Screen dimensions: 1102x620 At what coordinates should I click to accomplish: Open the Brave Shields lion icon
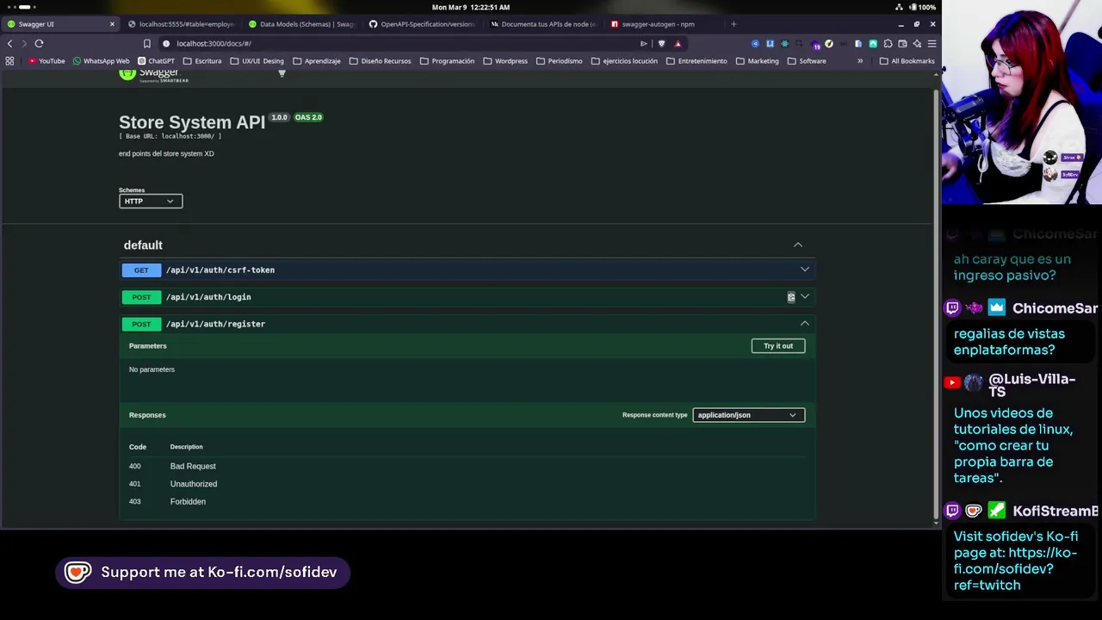click(x=661, y=43)
